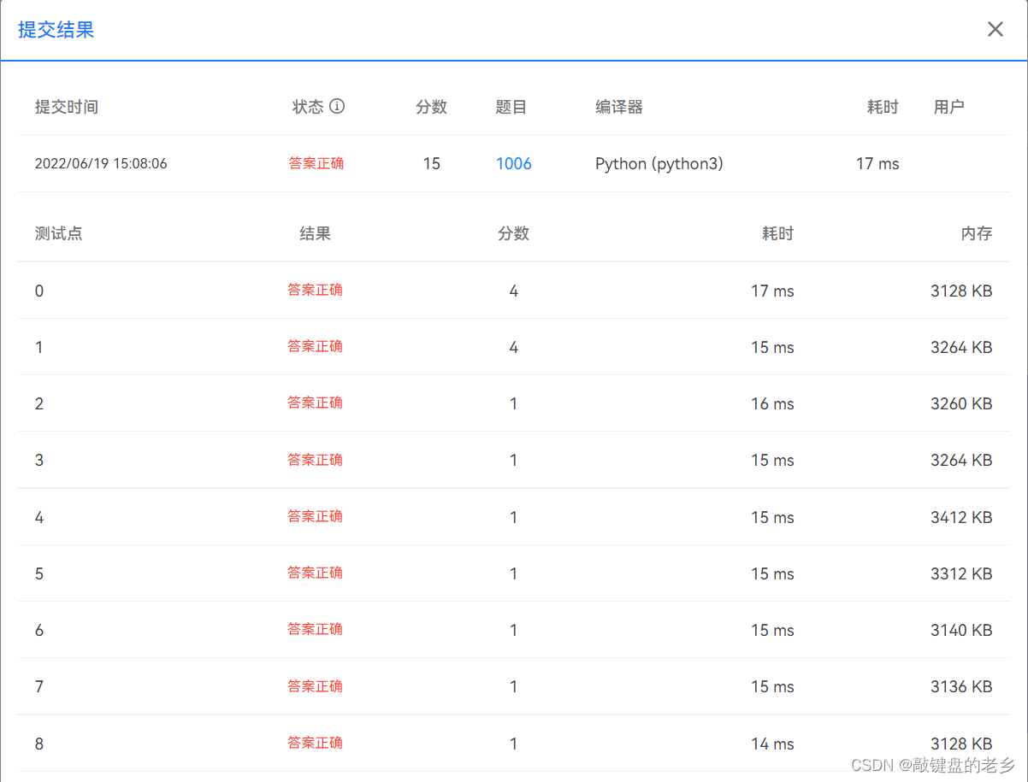Select the 测试点 table header
The height and width of the screenshot is (782, 1028).
58,233
